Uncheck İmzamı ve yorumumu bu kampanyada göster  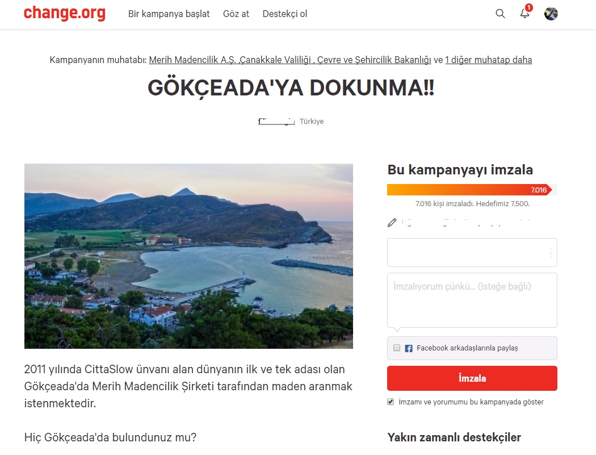click(391, 402)
